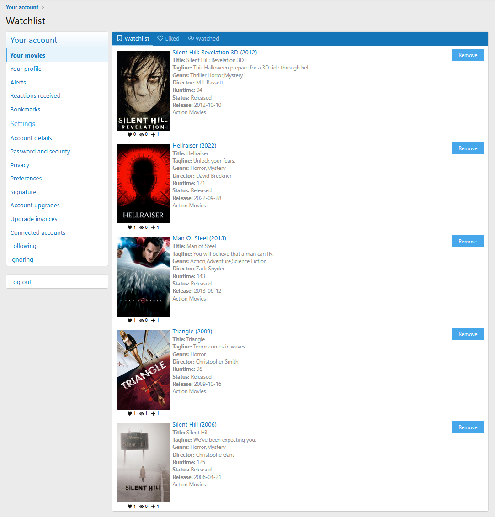Image resolution: width=495 pixels, height=517 pixels.
Task: Open Reactions received page
Action: [57, 95]
